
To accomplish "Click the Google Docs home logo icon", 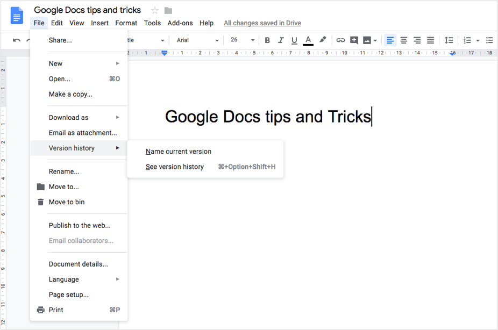I will click(x=17, y=16).
